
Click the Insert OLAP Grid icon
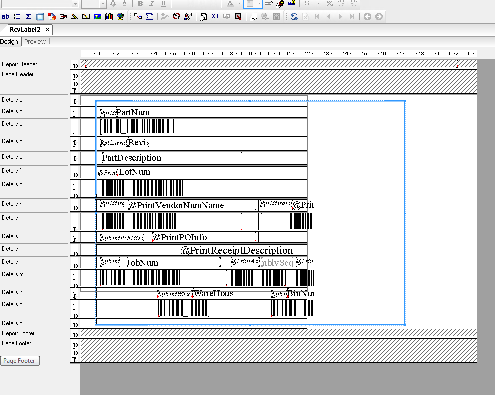point(52,16)
